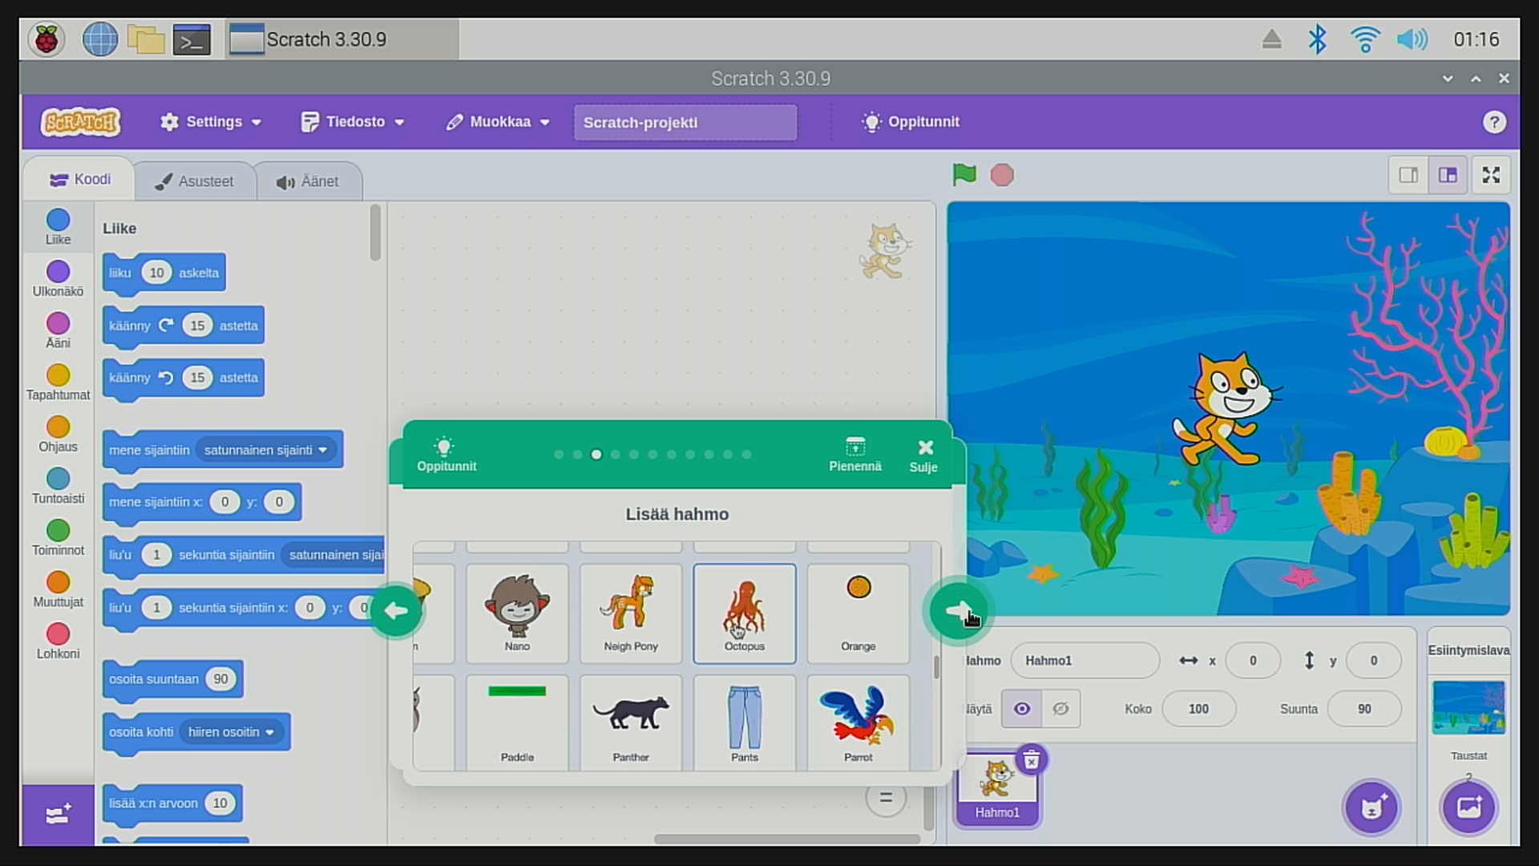Click the choose backdrop button
Image resolution: width=1539 pixels, height=866 pixels.
coord(1468,807)
